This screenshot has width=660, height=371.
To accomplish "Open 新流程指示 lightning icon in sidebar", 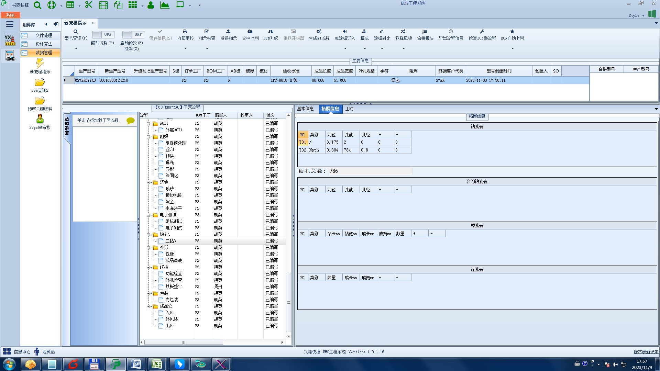I will pyautogui.click(x=40, y=63).
